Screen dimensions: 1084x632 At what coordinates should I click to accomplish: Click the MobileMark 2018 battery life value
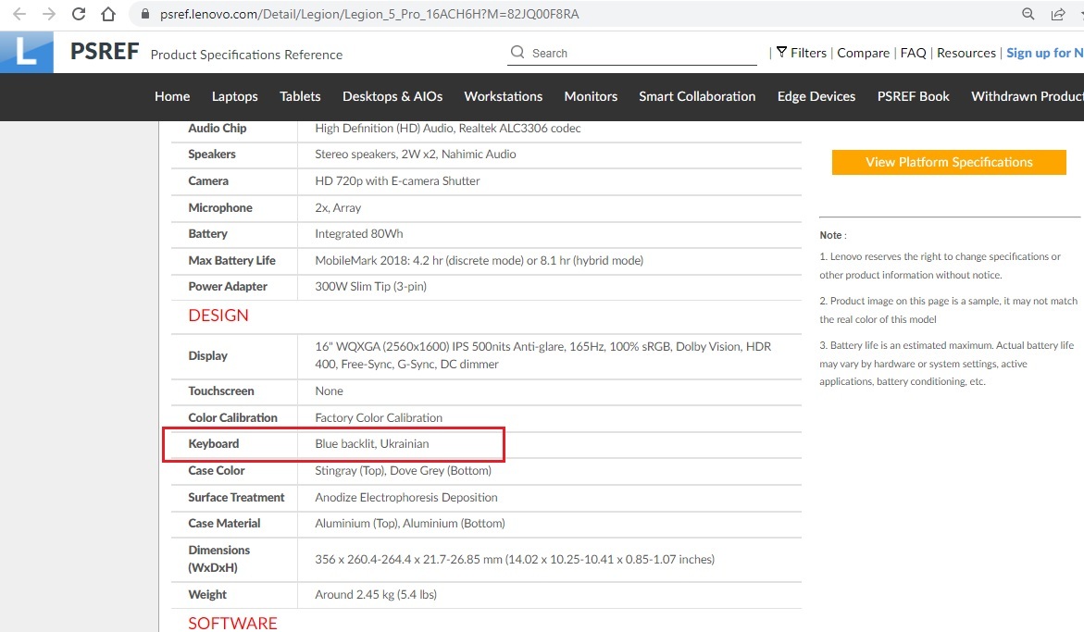(x=480, y=260)
